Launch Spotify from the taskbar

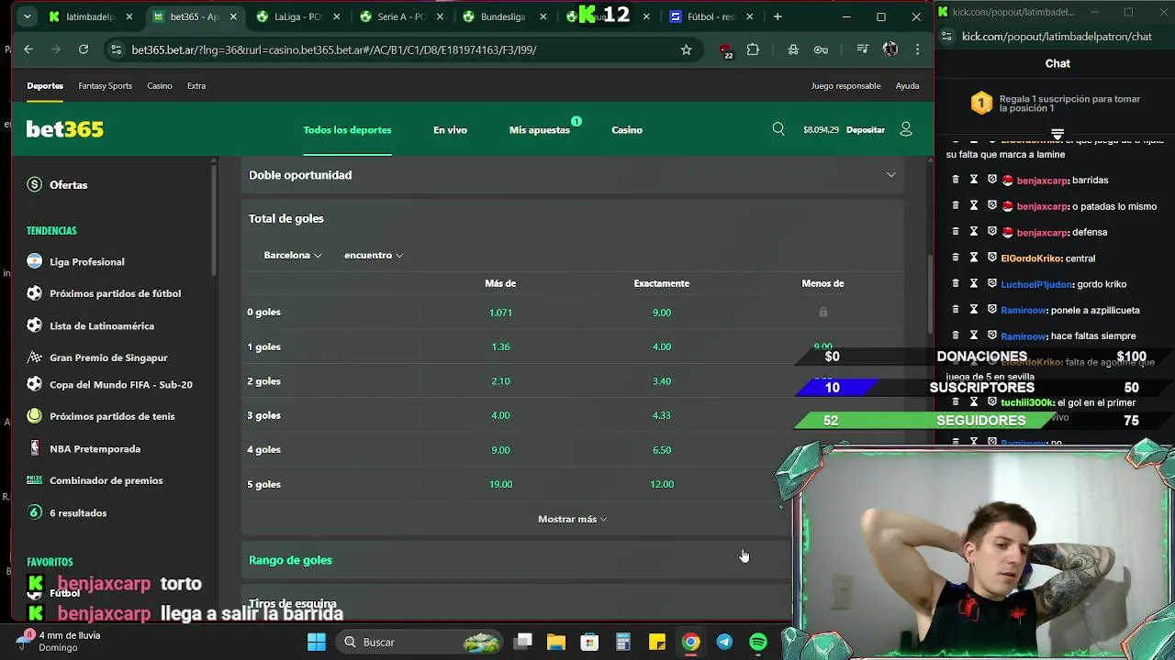tap(758, 642)
